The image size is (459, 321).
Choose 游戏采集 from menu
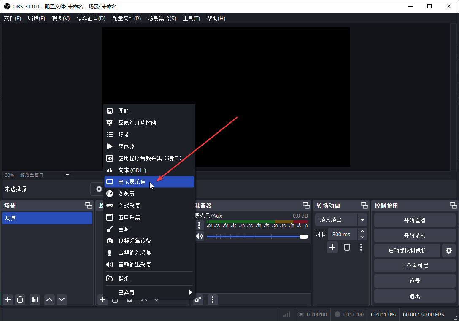point(149,205)
